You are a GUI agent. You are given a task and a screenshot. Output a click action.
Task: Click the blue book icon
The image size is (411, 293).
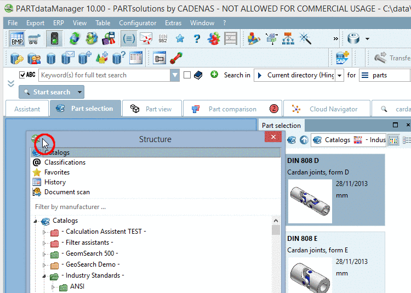click(x=198, y=75)
